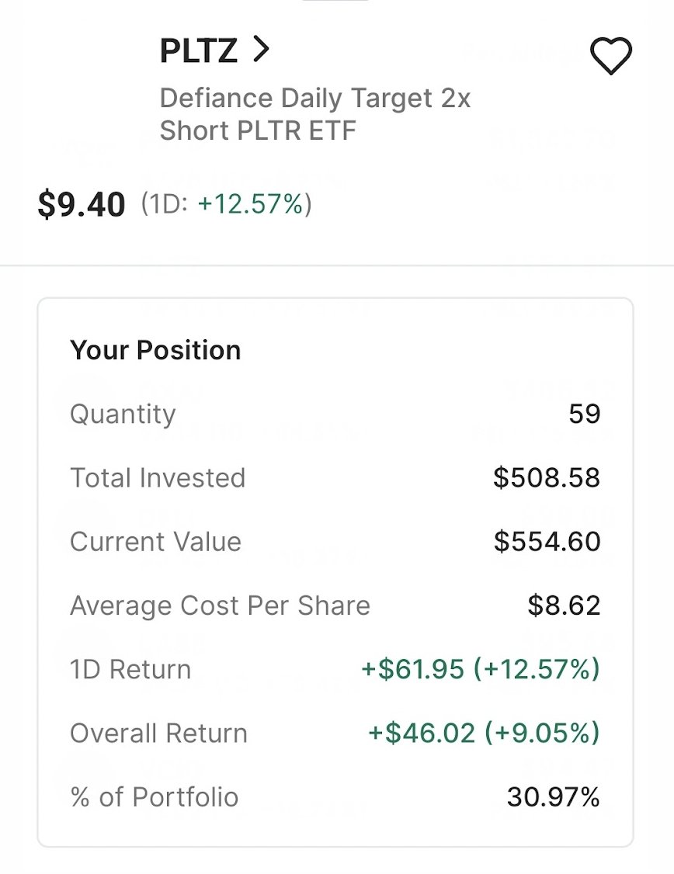Image resolution: width=674 pixels, height=874 pixels.
Task: Tap the quantity value 59
Action: coord(584,414)
